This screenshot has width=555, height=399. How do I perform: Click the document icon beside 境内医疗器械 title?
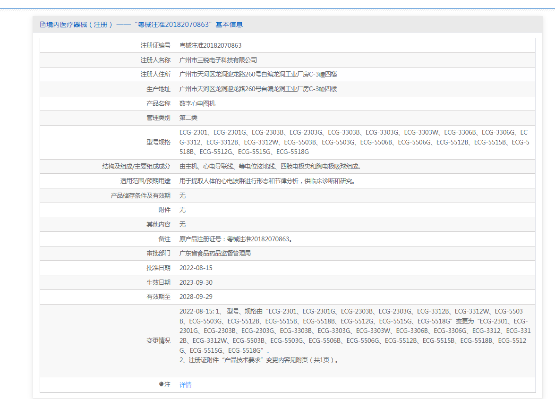coord(43,25)
